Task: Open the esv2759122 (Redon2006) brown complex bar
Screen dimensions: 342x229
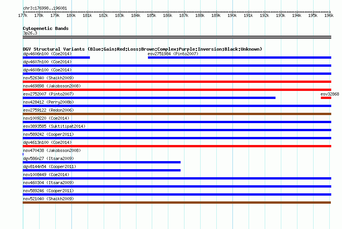Action: click(x=177, y=114)
